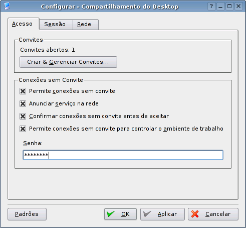Click the Convites abertos count text
Viewport: 246px width, 228px height.
click(48, 50)
